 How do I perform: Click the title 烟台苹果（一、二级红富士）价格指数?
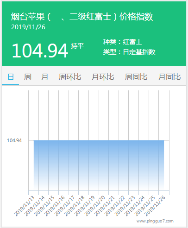click(82, 17)
